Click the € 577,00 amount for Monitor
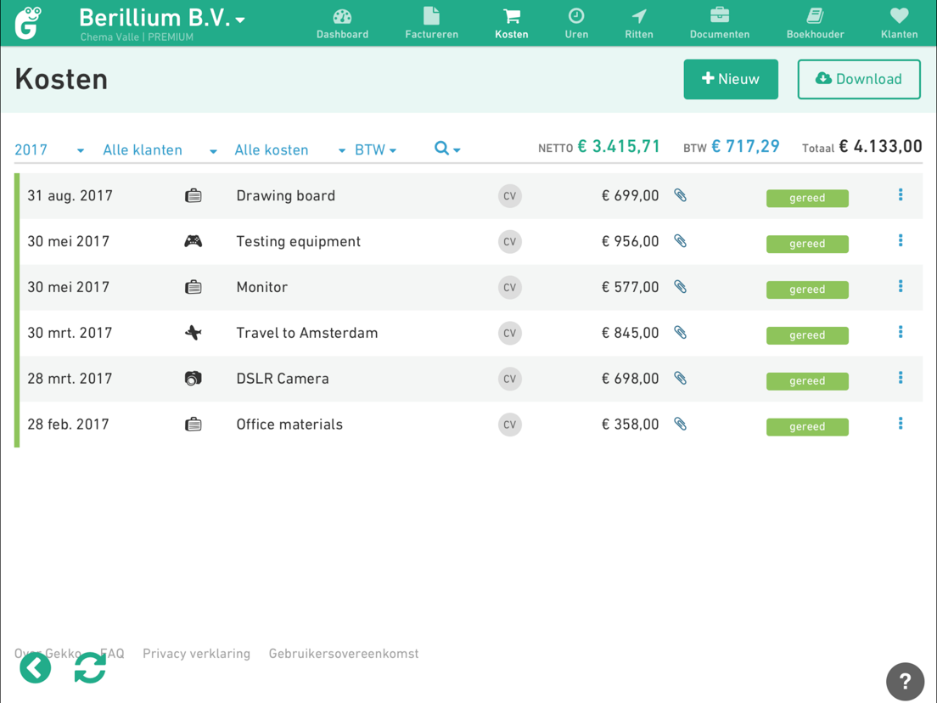This screenshot has width=937, height=703. 630,288
